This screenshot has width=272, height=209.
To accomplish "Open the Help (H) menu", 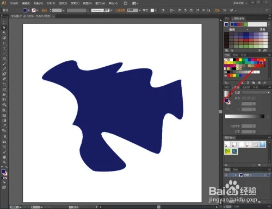I will (113, 3).
